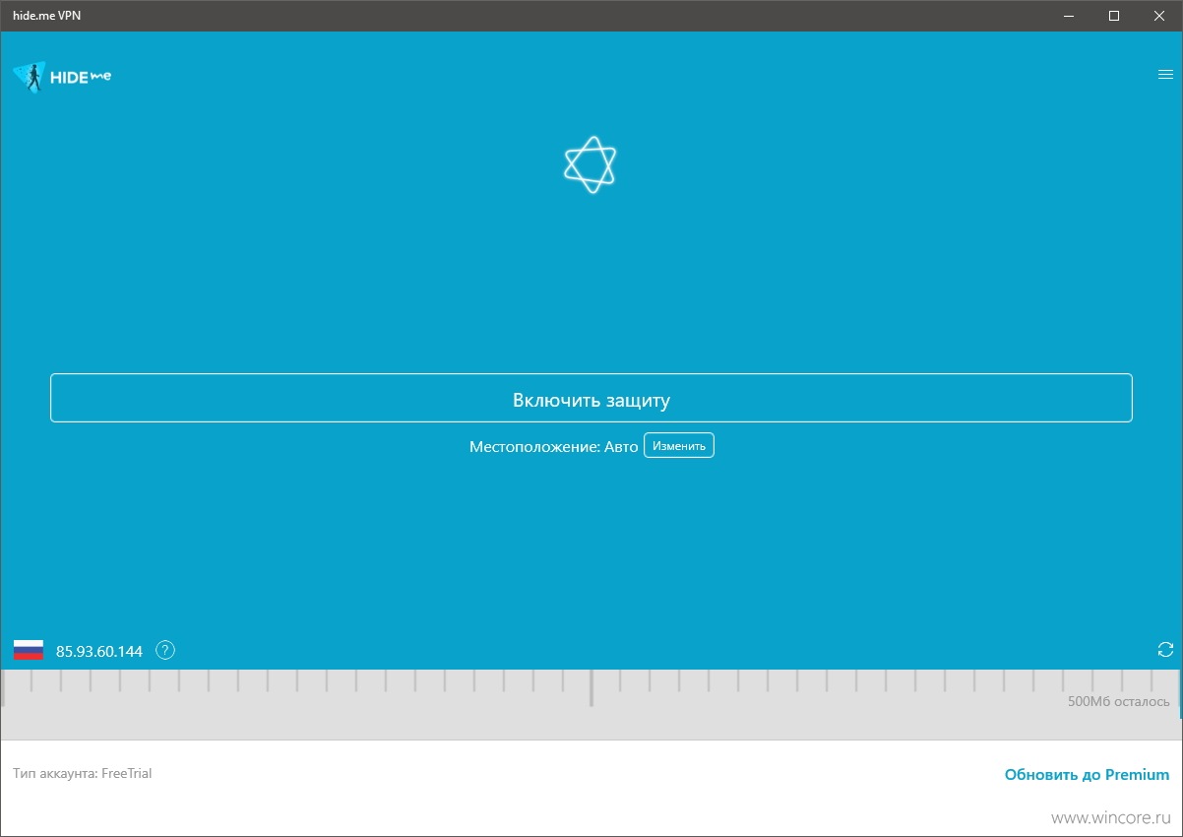Close the hide.me VPN window

click(x=1159, y=16)
